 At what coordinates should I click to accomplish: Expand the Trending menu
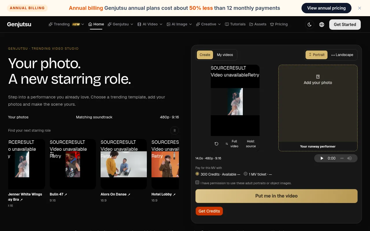click(x=66, y=24)
